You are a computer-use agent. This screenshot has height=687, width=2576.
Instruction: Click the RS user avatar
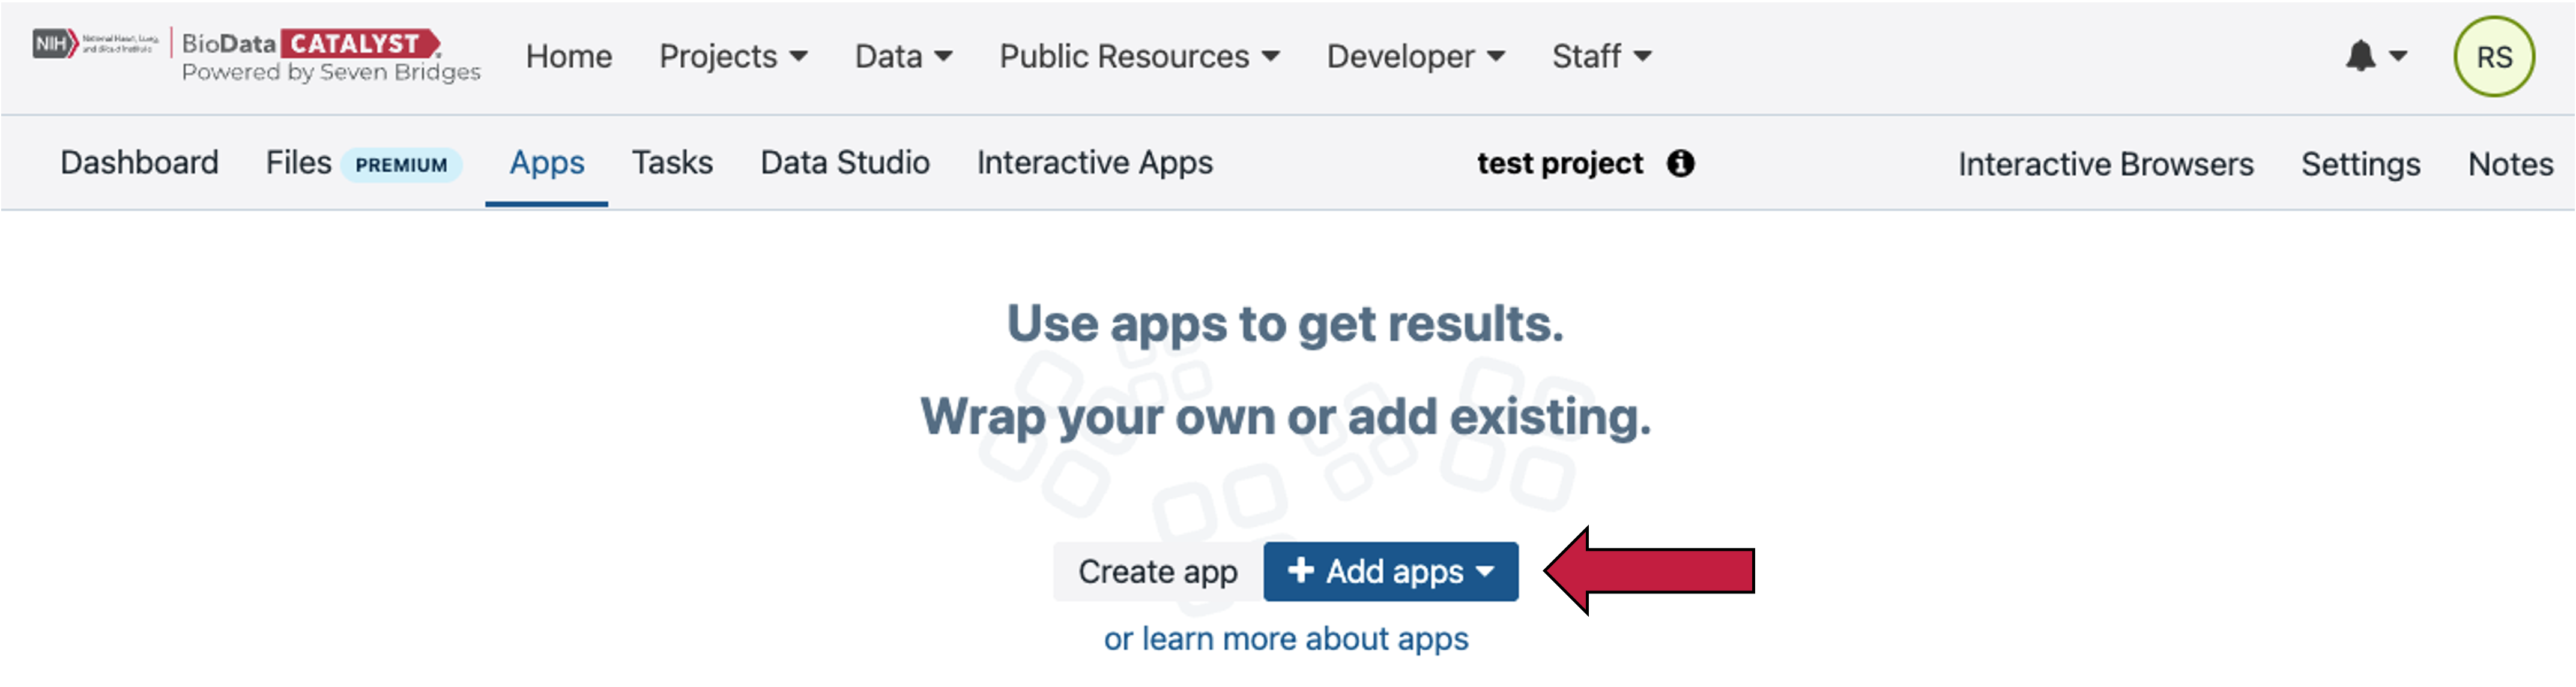pos(2493,57)
